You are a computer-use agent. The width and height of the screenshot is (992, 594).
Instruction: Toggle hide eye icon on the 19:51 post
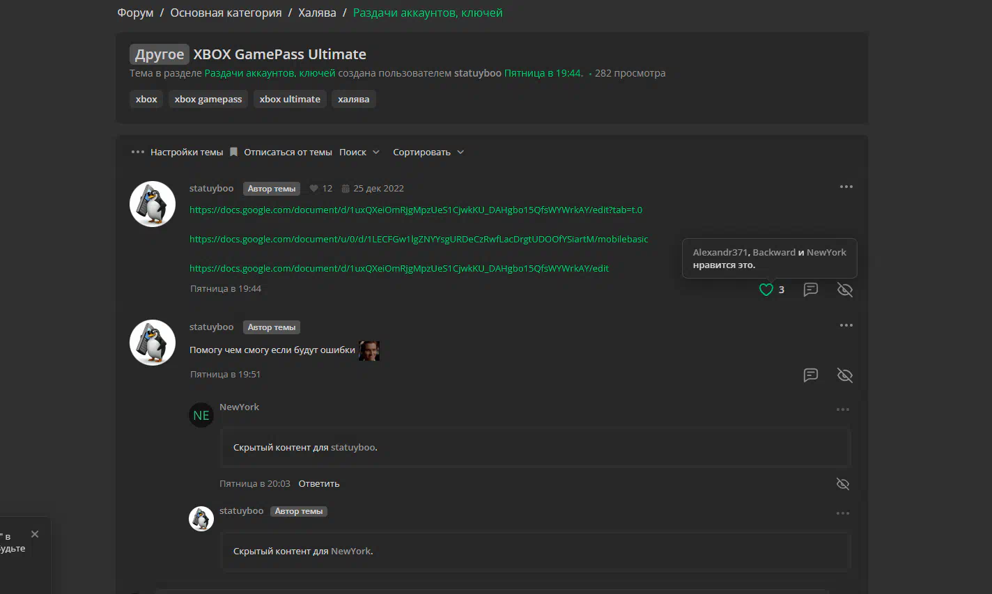click(x=845, y=375)
